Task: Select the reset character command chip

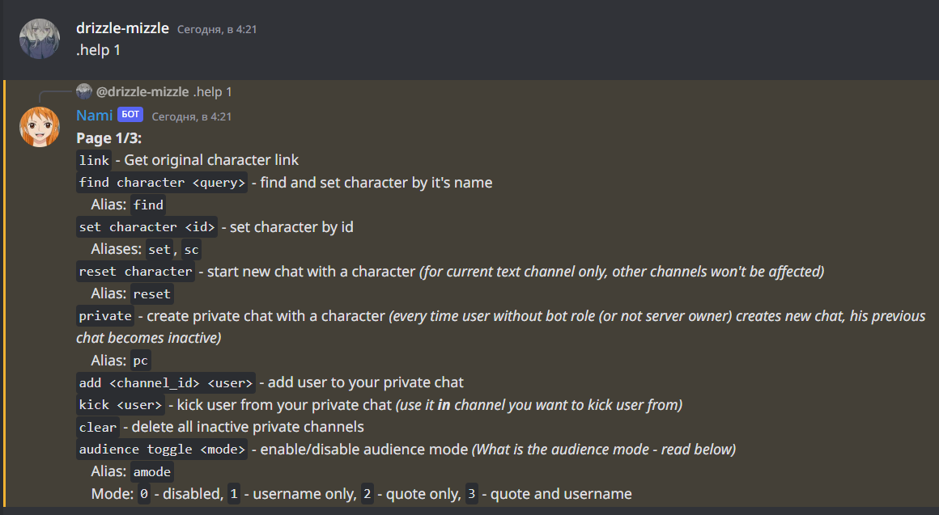Action: pyautogui.click(x=135, y=271)
